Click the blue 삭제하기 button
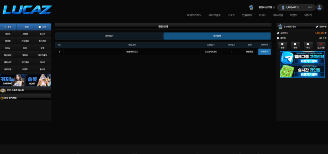This screenshot has height=154, width=328. pyautogui.click(x=264, y=52)
